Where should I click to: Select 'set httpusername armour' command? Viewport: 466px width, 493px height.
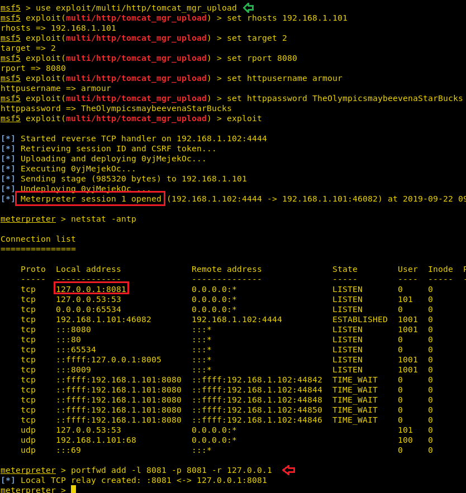284,79
